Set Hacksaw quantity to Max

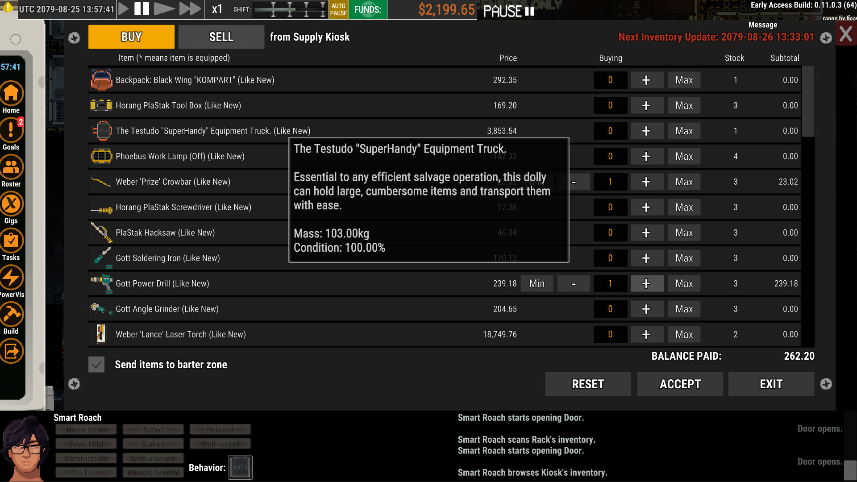[x=684, y=233]
